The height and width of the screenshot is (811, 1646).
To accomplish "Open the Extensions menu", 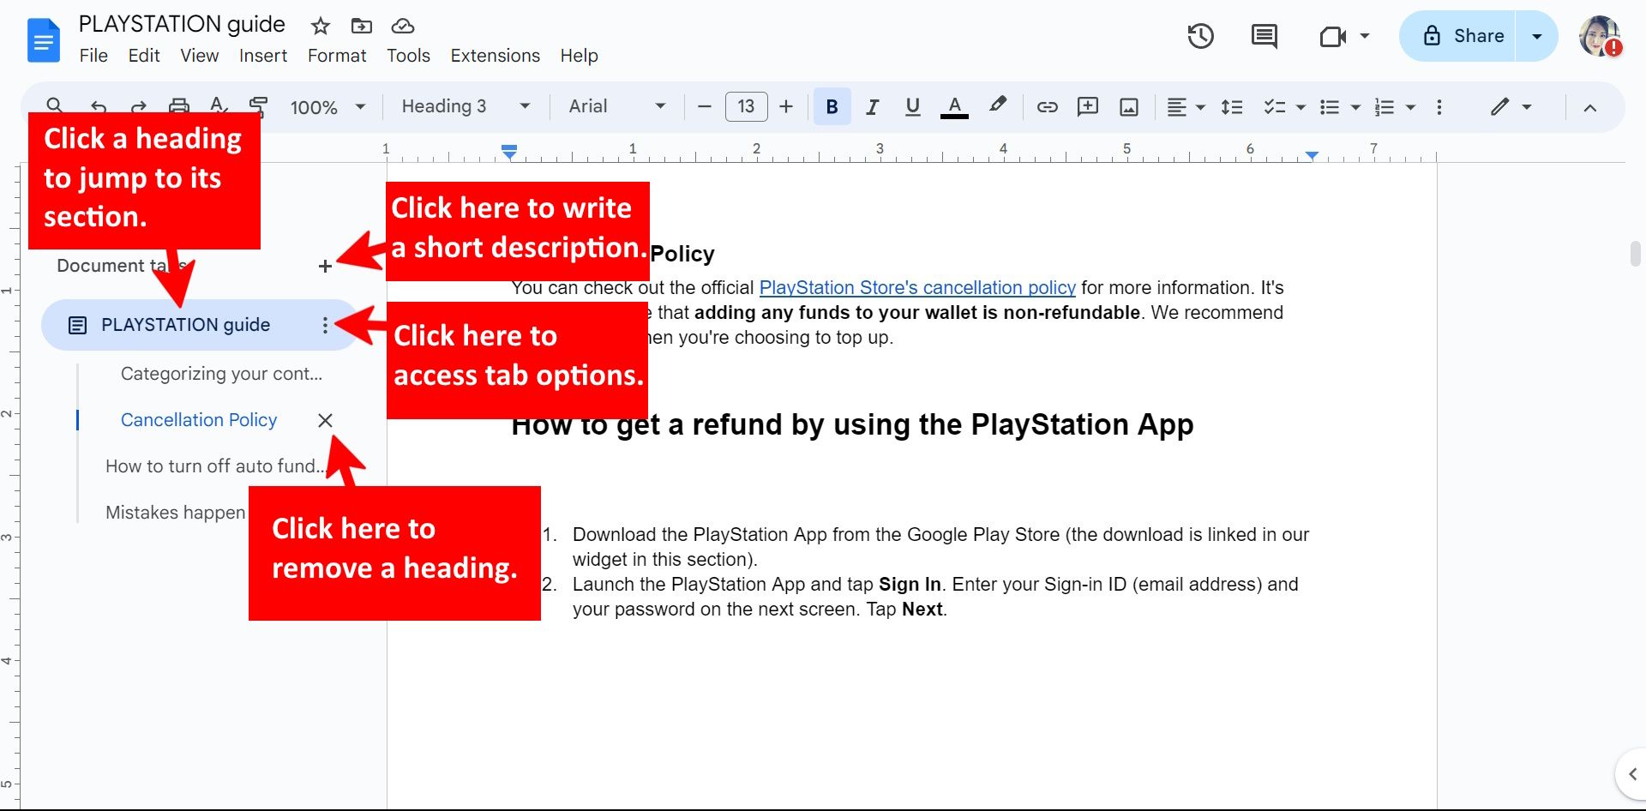I will pos(495,56).
